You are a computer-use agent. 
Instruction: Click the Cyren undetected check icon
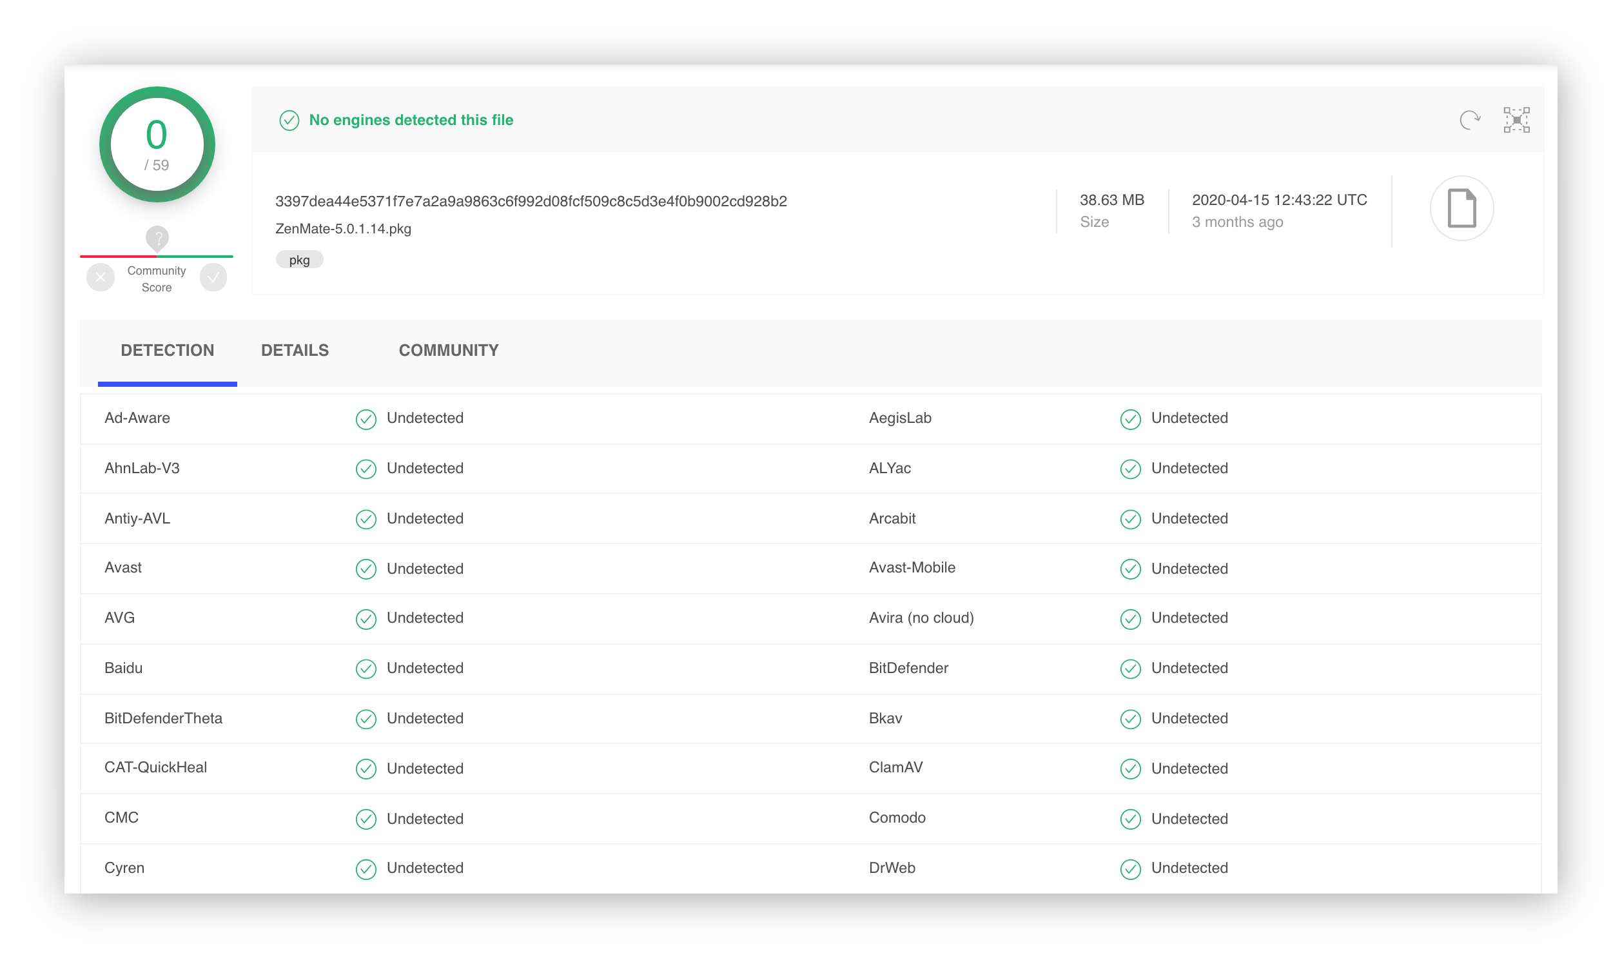click(x=366, y=870)
